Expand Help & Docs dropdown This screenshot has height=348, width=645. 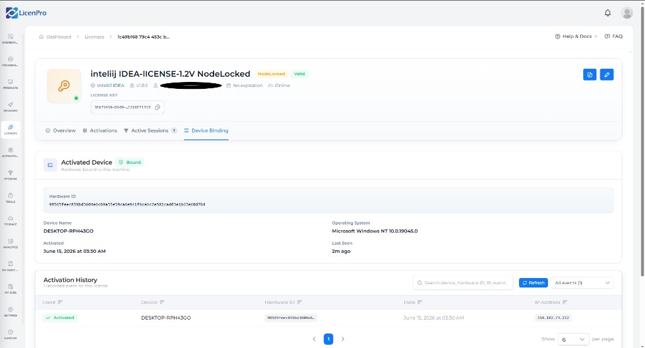coord(576,36)
